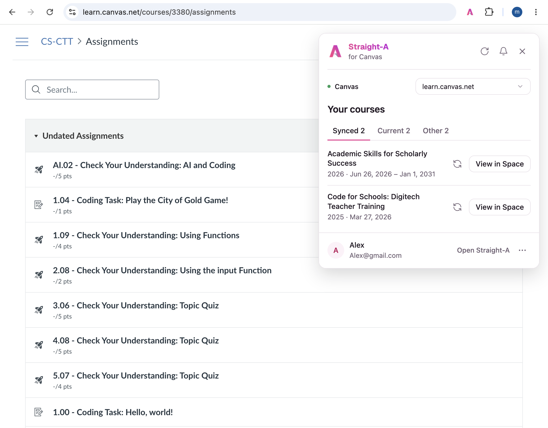Open Straight-A notifications bell
Screen dimensions: 548x428
pyautogui.click(x=503, y=51)
